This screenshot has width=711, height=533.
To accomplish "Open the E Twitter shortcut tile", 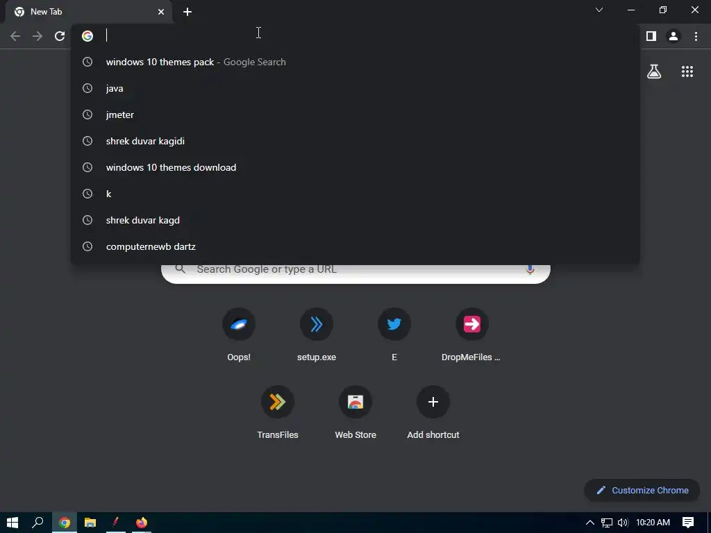I will click(394, 335).
